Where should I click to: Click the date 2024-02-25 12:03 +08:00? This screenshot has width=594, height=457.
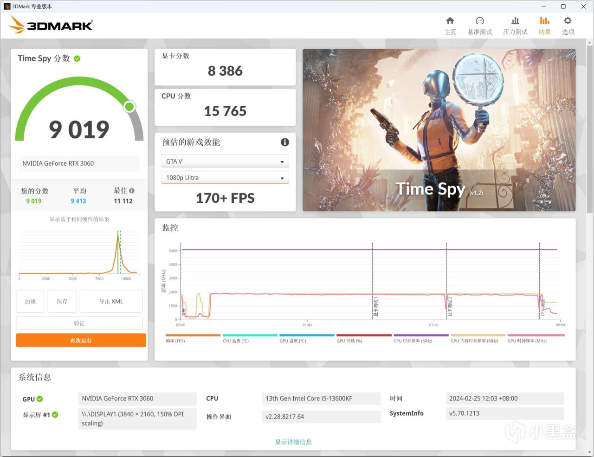pos(483,399)
